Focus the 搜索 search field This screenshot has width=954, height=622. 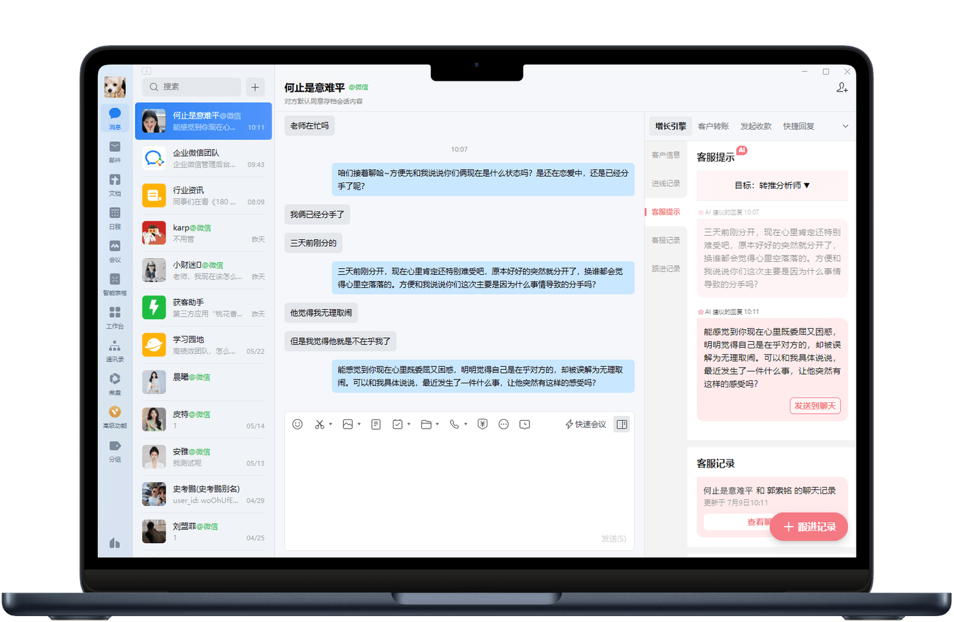(x=191, y=87)
